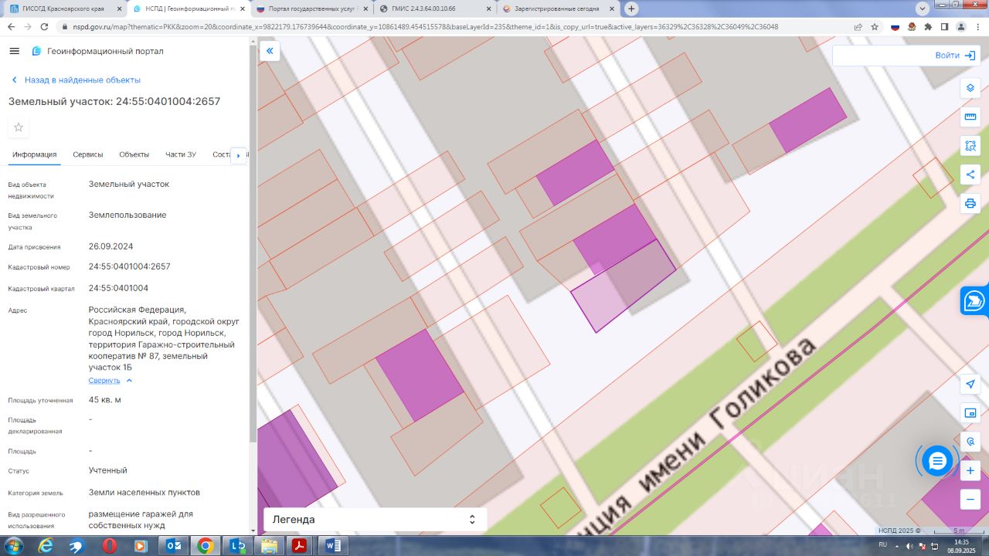The height and width of the screenshot is (556, 989).
Task: Switch to the Сервисы tab
Action: click(x=88, y=154)
